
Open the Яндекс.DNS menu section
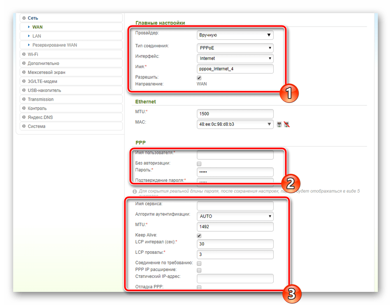(71, 117)
